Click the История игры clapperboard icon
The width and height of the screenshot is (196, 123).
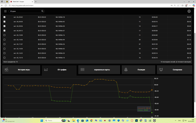[6, 70]
